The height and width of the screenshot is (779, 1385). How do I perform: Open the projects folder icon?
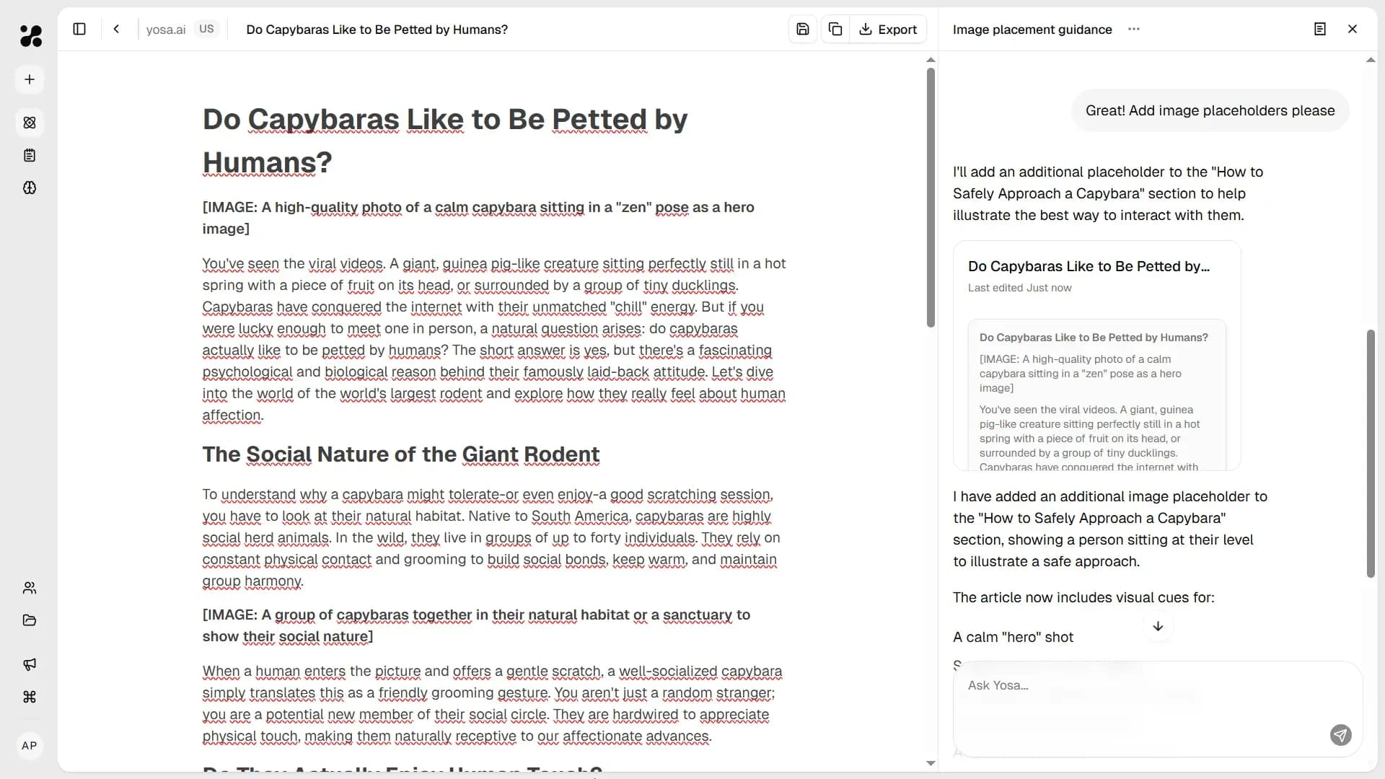[30, 620]
